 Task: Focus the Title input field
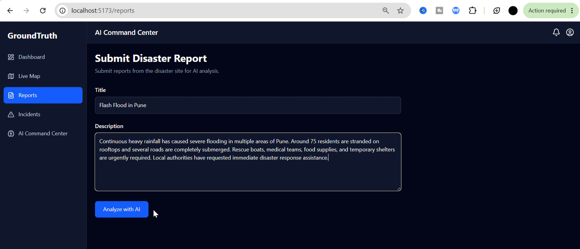248,105
